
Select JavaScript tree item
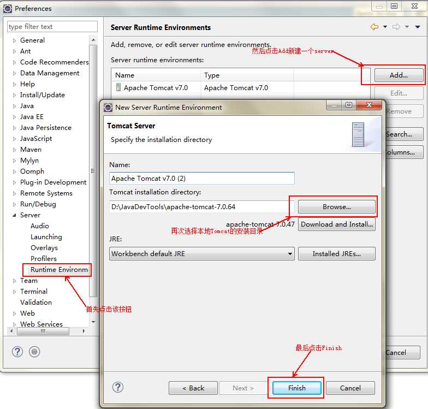point(36,139)
